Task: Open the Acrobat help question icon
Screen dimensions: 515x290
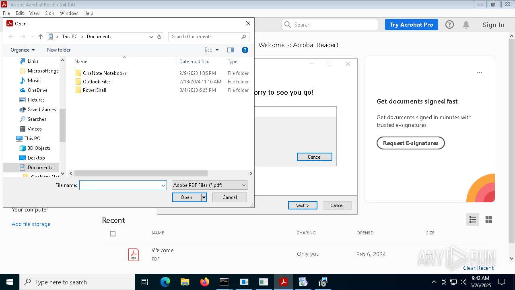Action: click(449, 25)
